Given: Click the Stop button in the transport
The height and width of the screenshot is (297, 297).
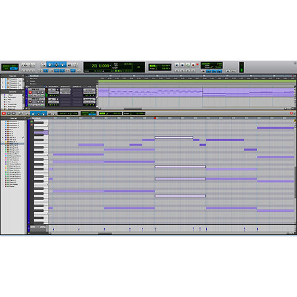Looking at the screenshot, I should tap(182, 65).
